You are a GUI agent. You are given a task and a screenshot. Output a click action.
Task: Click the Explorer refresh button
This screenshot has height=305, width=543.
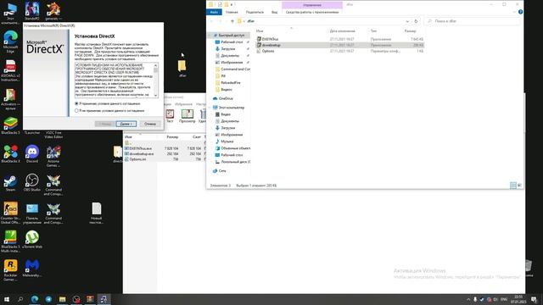click(416, 21)
